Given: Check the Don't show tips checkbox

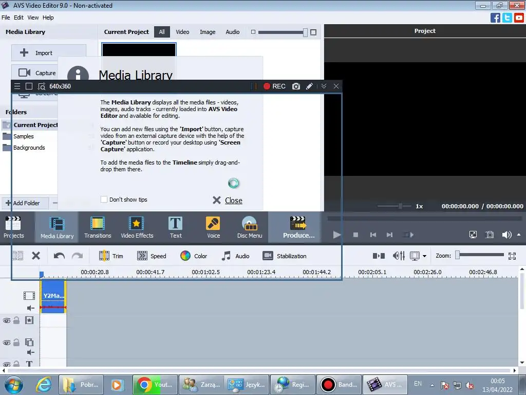Looking at the screenshot, I should pos(104,200).
